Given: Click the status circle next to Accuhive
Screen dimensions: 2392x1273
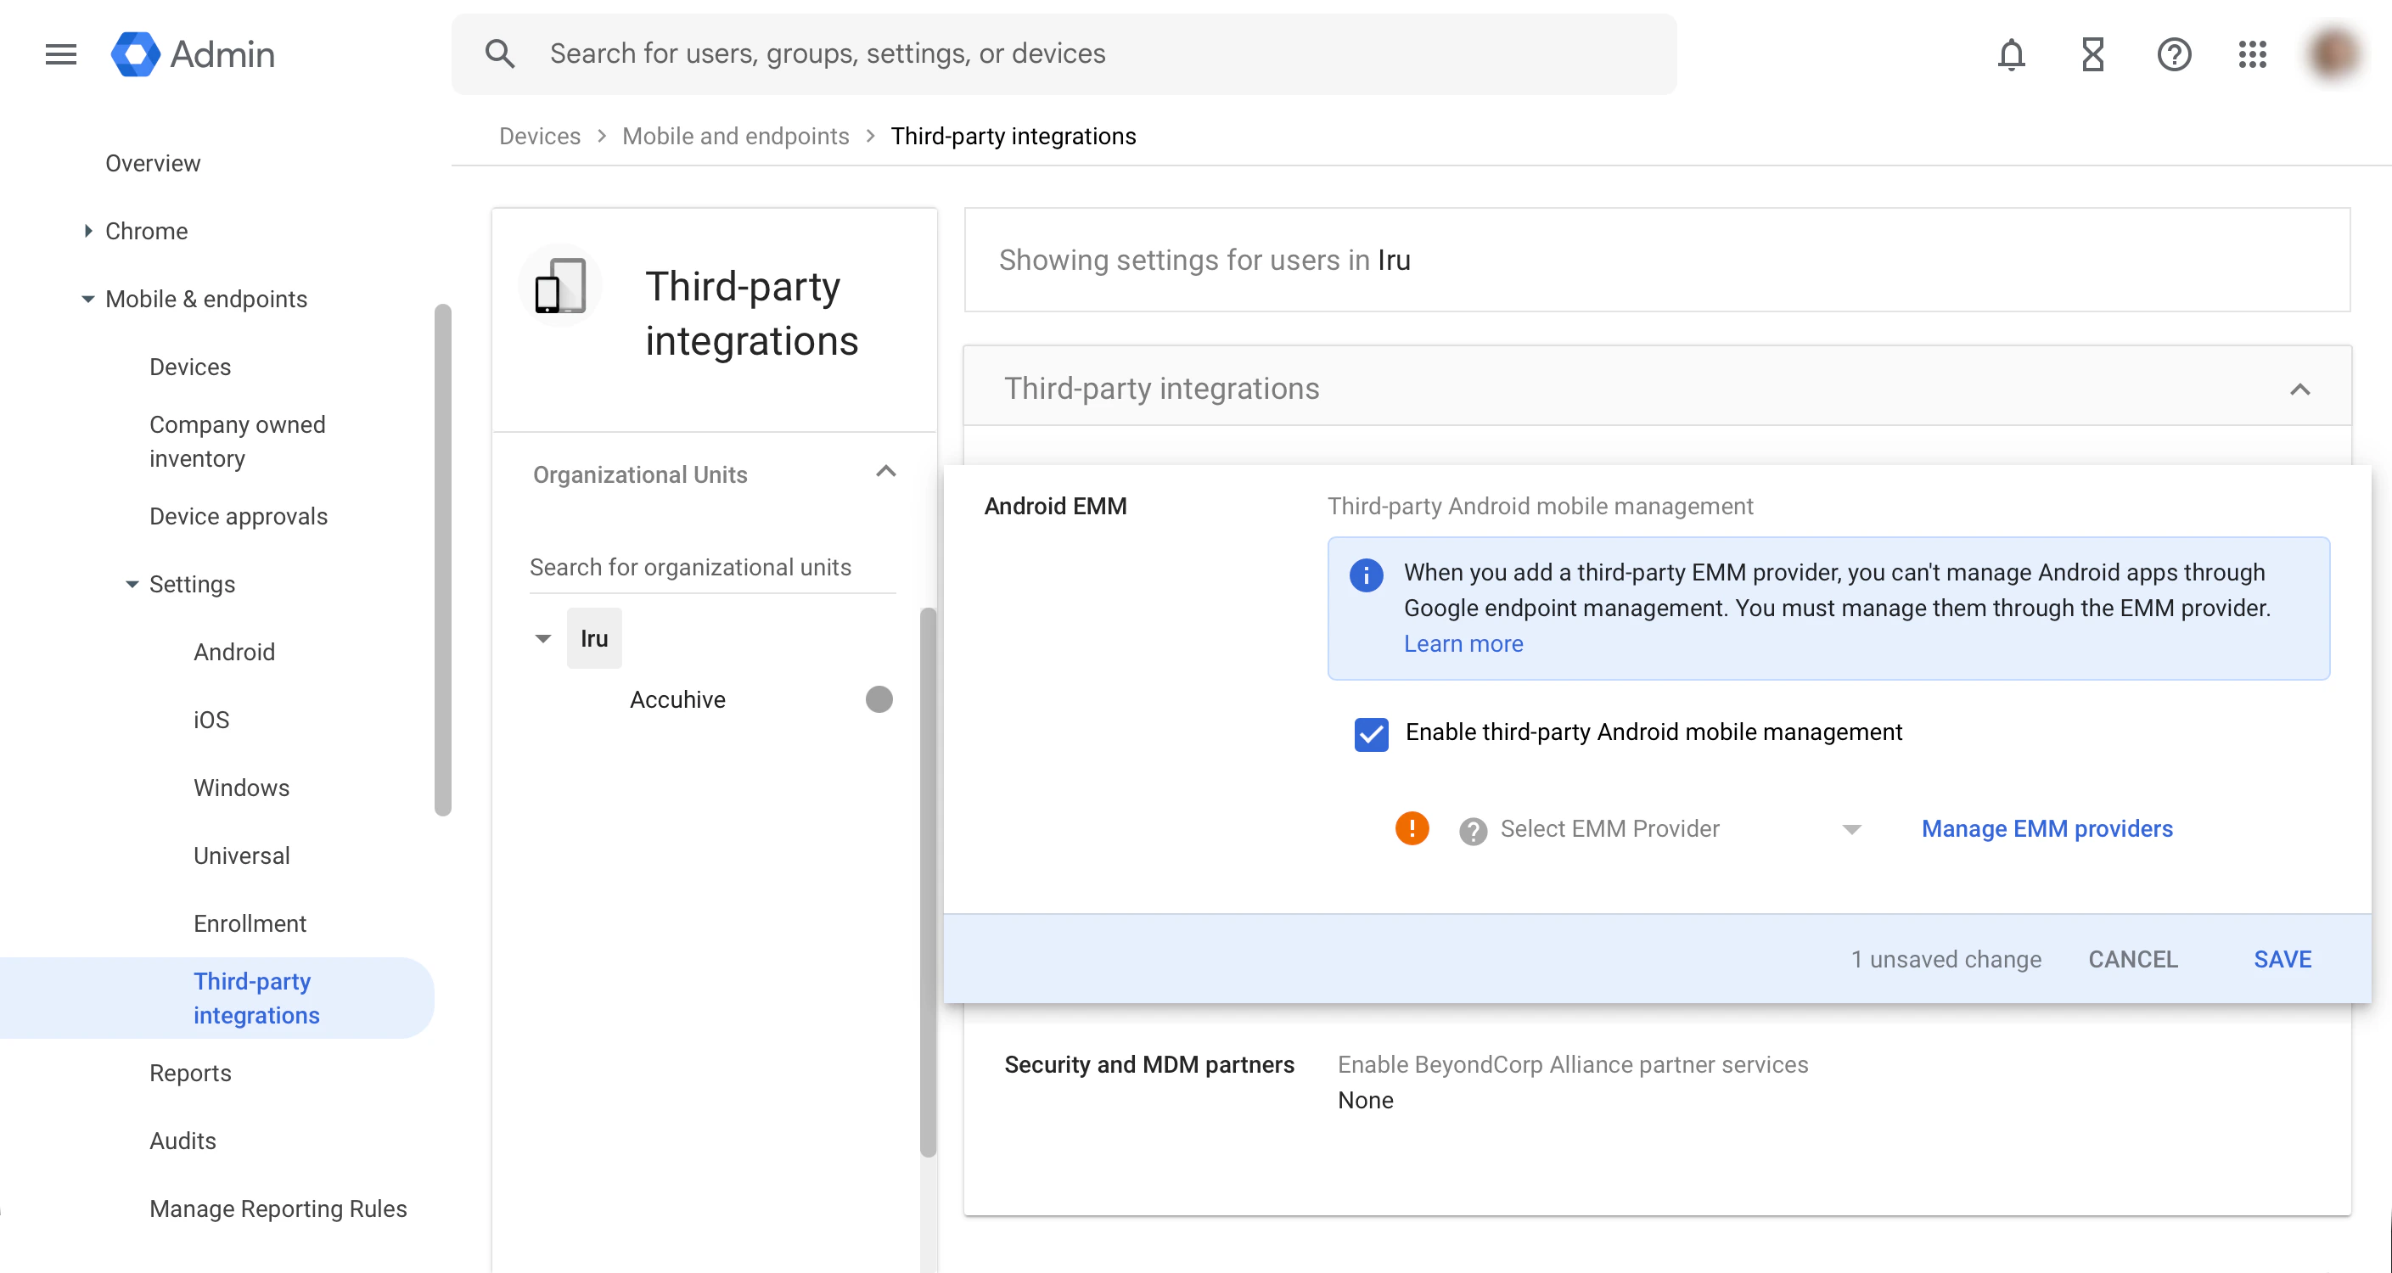Looking at the screenshot, I should click(x=878, y=699).
